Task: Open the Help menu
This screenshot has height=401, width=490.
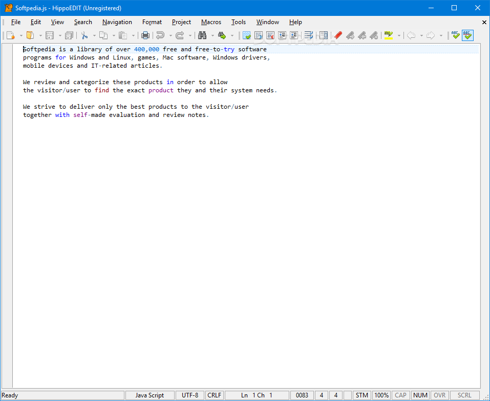Action: (295, 22)
